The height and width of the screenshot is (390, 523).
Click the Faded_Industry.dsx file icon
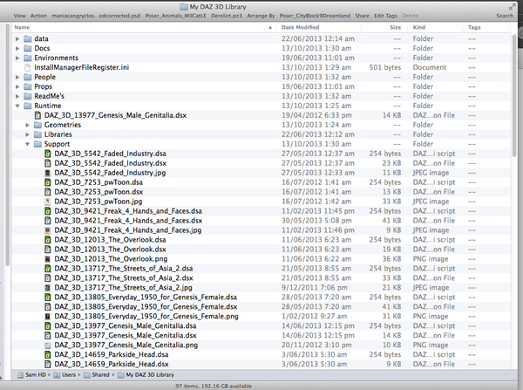point(48,163)
